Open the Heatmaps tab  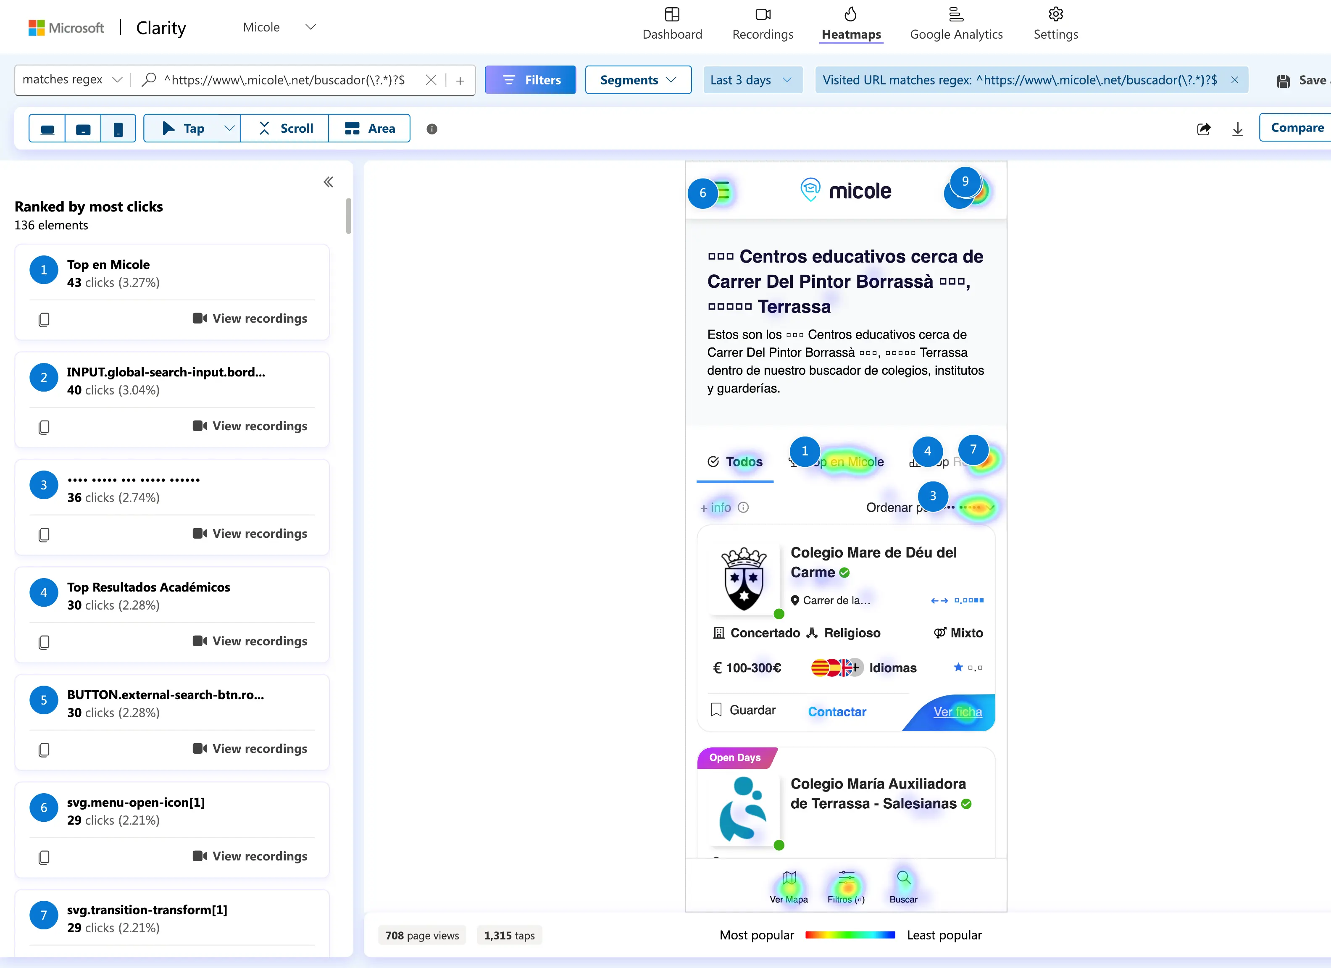tap(851, 24)
